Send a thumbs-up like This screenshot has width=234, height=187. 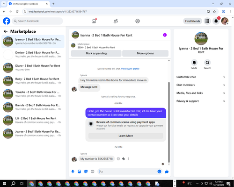coord(167,172)
